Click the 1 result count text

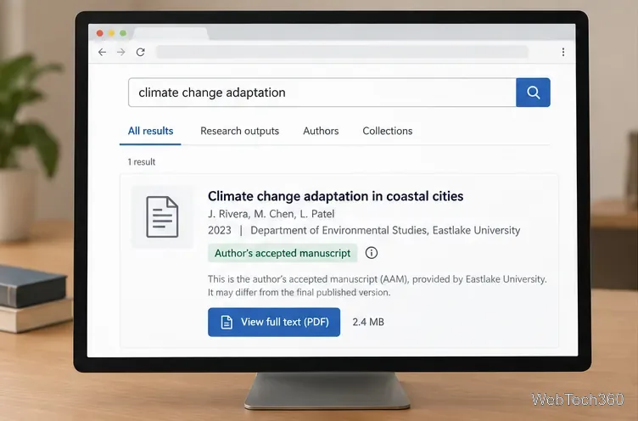pos(141,162)
